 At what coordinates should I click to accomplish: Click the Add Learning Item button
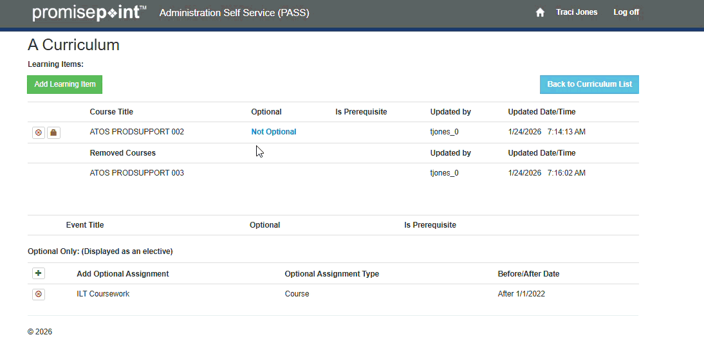point(64,84)
